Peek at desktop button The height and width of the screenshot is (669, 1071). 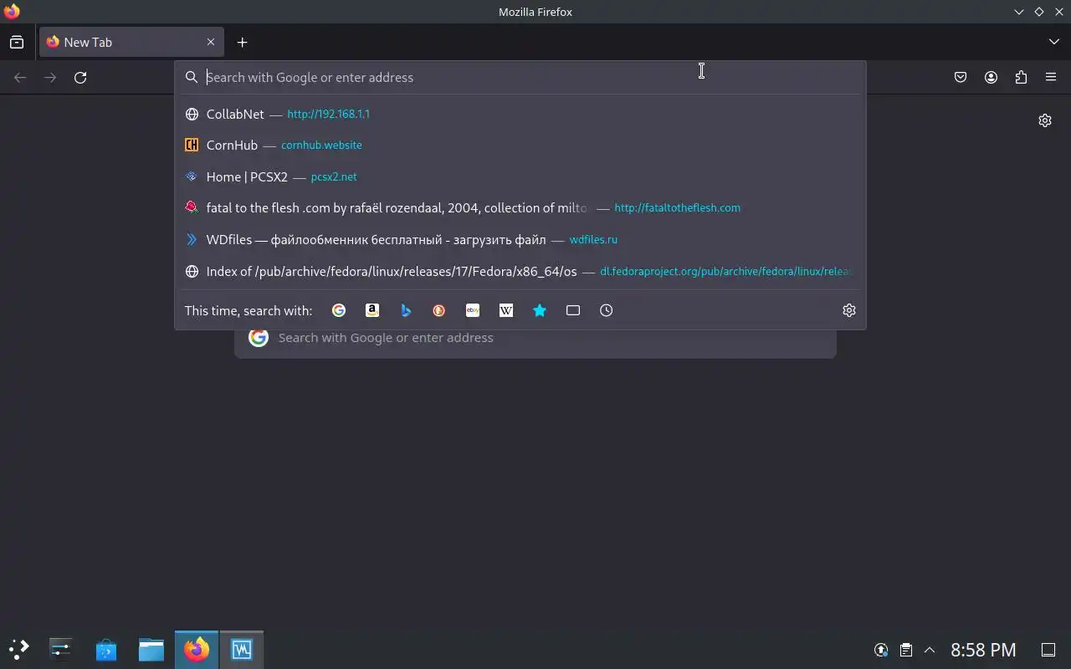click(x=1048, y=650)
